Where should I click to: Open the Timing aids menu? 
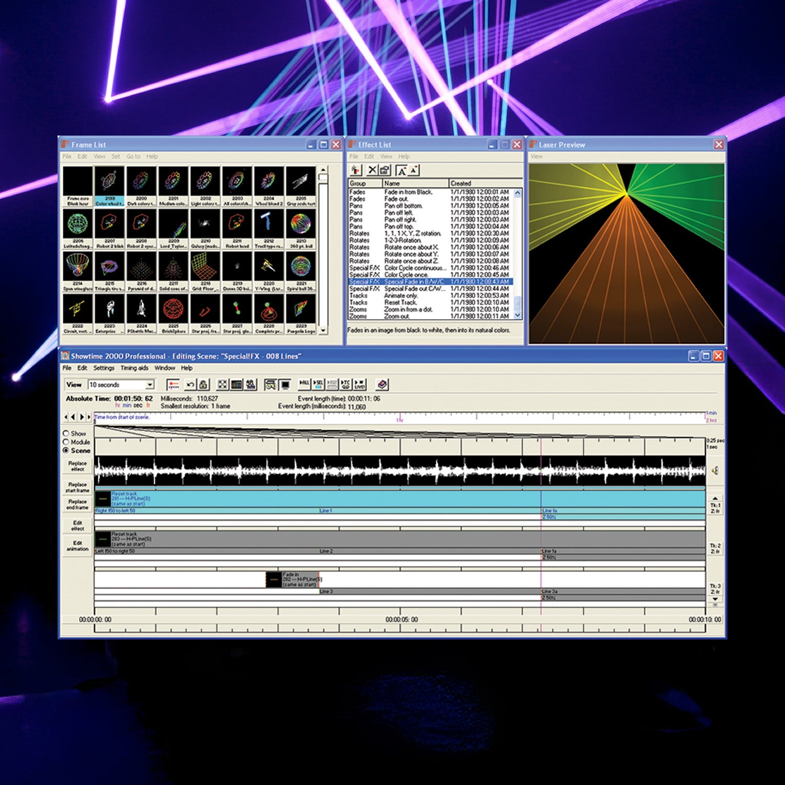(134, 368)
